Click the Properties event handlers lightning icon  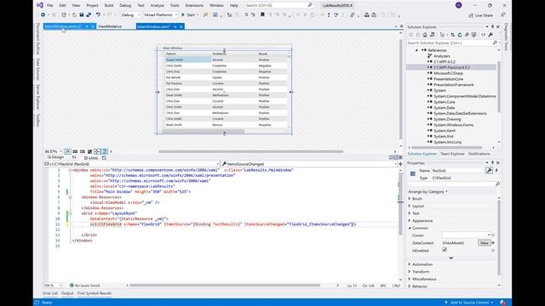(x=496, y=170)
